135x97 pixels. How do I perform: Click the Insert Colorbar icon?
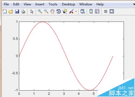coord(91,11)
